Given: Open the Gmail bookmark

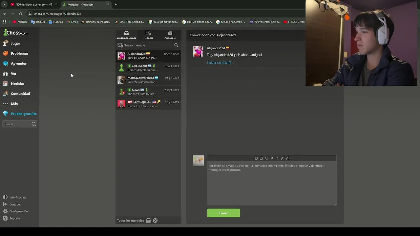Looking at the screenshot, I should [72, 22].
